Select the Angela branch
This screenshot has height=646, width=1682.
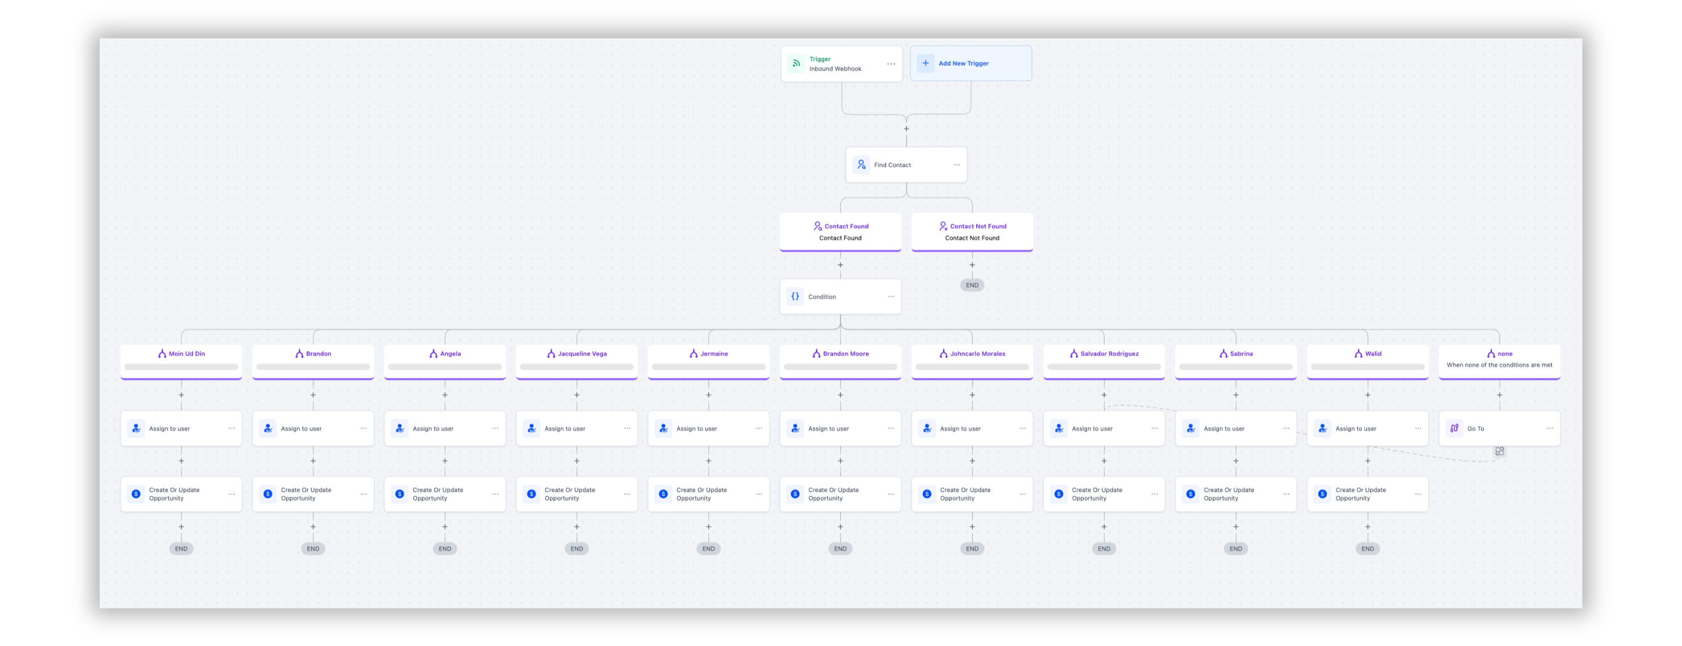pos(445,362)
